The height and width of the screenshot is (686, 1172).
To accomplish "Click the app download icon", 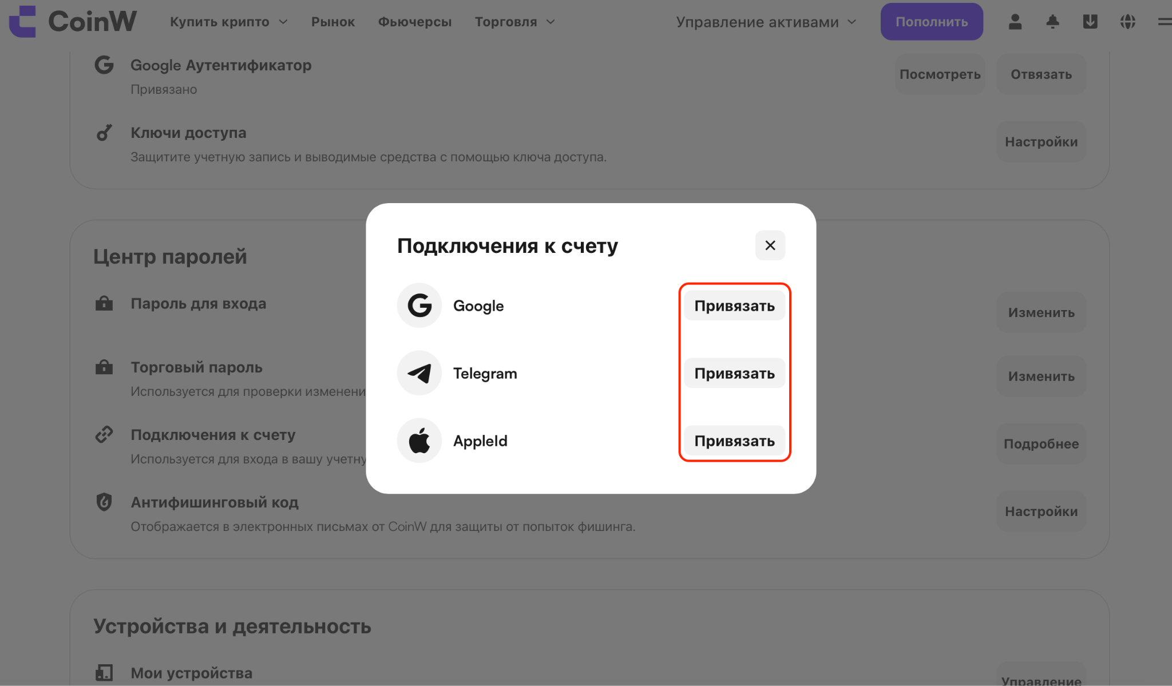I will pos(1090,22).
